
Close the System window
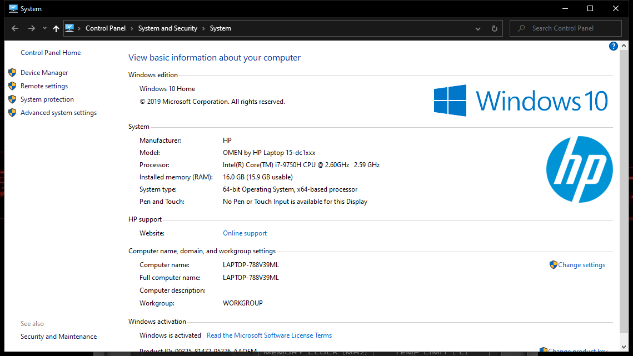(x=616, y=8)
